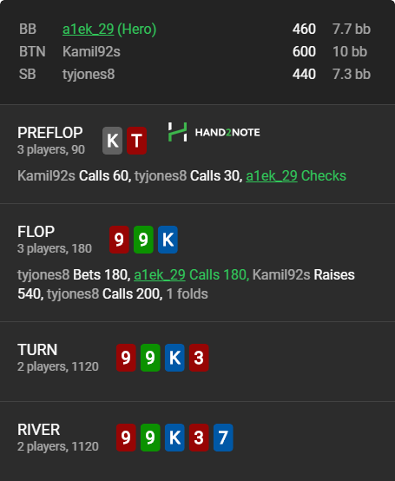Click the FLOP section heading
Screen dimensions: 395x481
click(36, 232)
